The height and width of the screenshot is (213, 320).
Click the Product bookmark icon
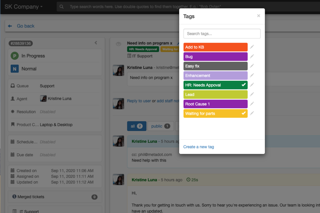click(x=13, y=124)
